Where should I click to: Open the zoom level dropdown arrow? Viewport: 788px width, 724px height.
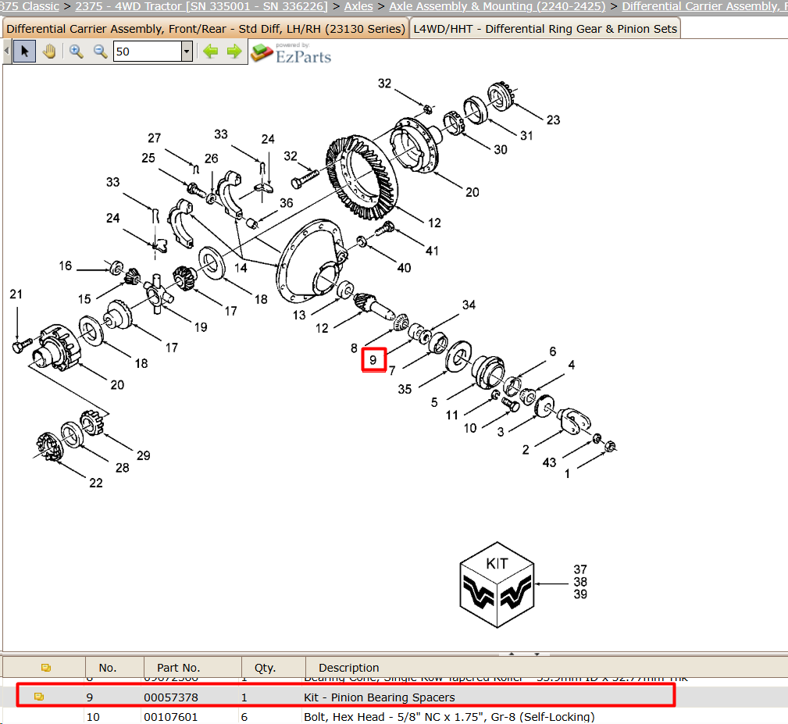tap(187, 52)
